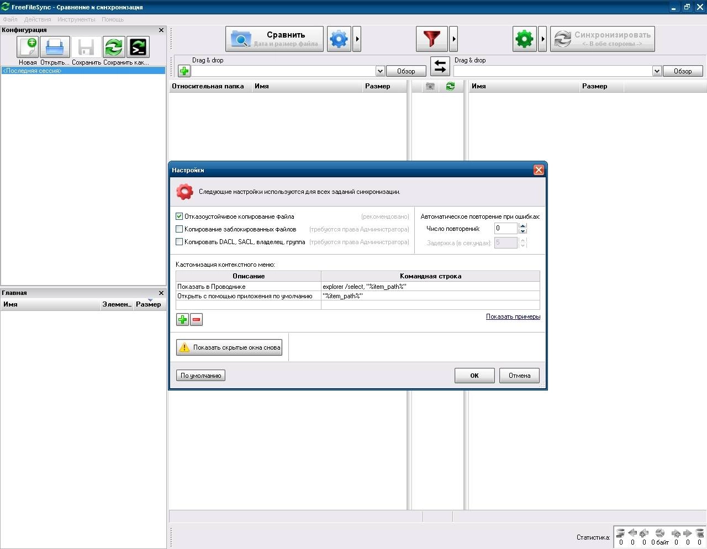Open comparison settings blue gear
This screenshot has width=707, height=549.
point(339,39)
